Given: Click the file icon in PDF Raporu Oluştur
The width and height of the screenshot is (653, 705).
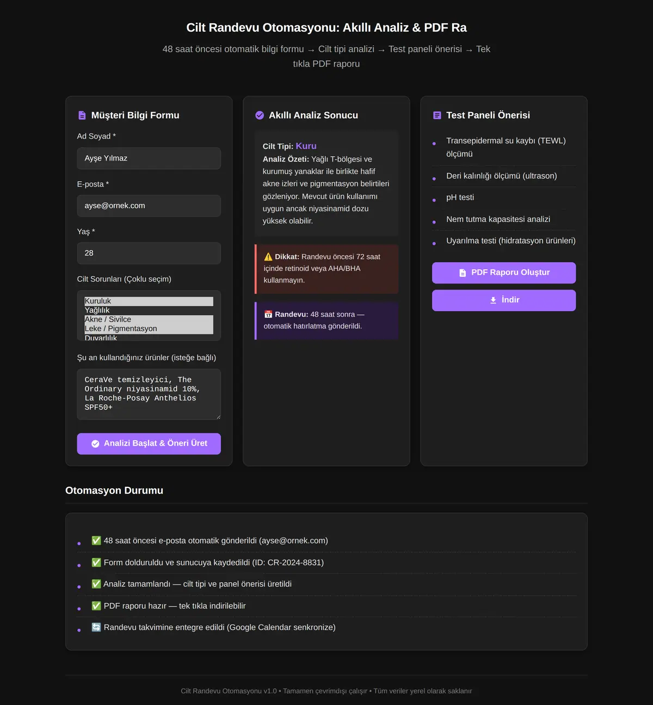Looking at the screenshot, I should pos(463,273).
